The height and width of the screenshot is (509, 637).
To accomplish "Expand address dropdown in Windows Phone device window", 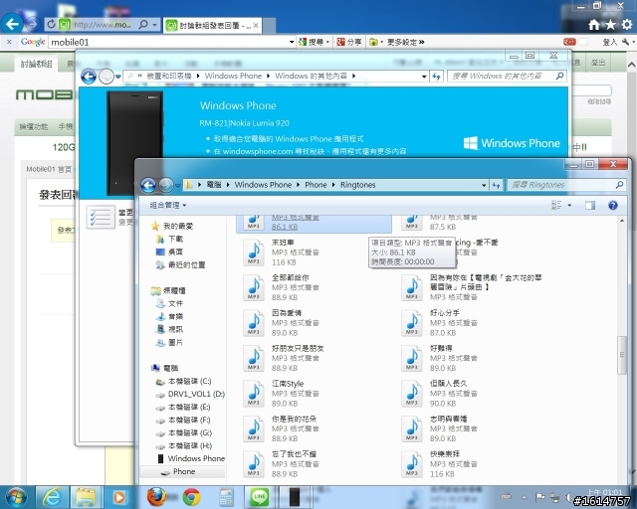I will click(424, 77).
